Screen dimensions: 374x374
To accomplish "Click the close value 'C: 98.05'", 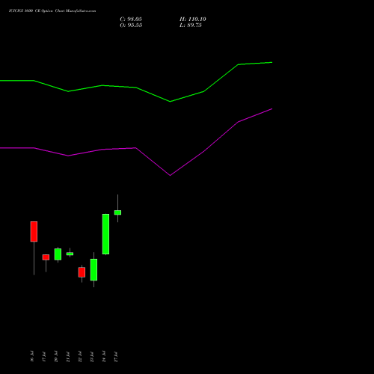I will click(131, 19).
